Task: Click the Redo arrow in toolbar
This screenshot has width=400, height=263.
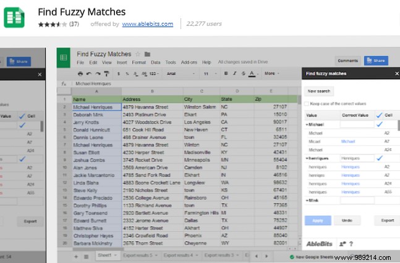Action: point(98,73)
